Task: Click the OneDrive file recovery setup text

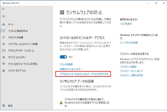Action: pos(87,103)
